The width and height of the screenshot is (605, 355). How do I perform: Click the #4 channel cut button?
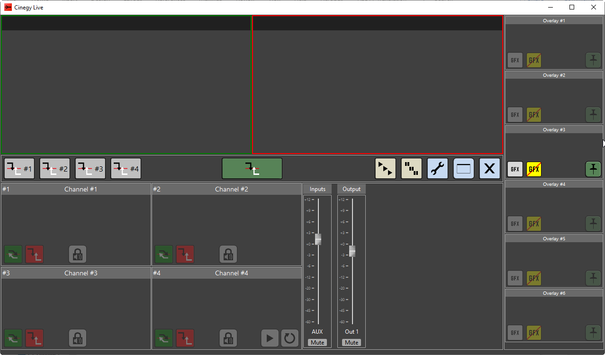tap(126, 168)
